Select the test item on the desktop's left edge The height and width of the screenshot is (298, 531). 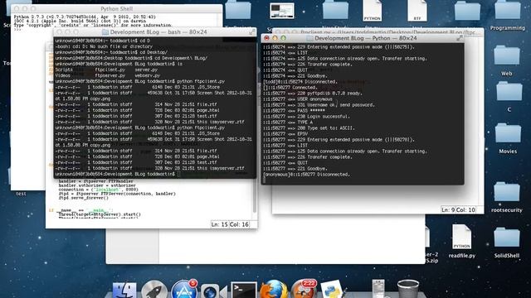21,194
